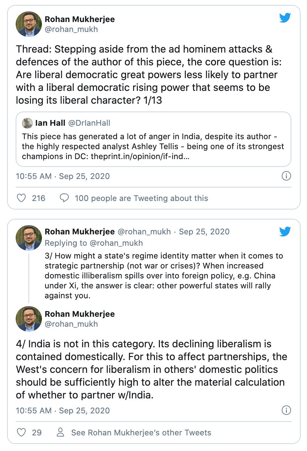Viewport: 307px width, 451px height.
Task: Open Rohan Mukherjee's avatar in top tweet
Action: [x=29, y=24]
